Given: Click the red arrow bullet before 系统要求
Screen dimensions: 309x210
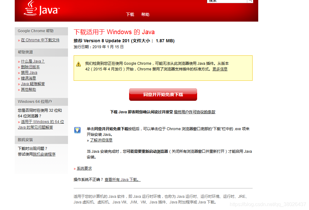Looking at the screenshot, I should 75,169.
